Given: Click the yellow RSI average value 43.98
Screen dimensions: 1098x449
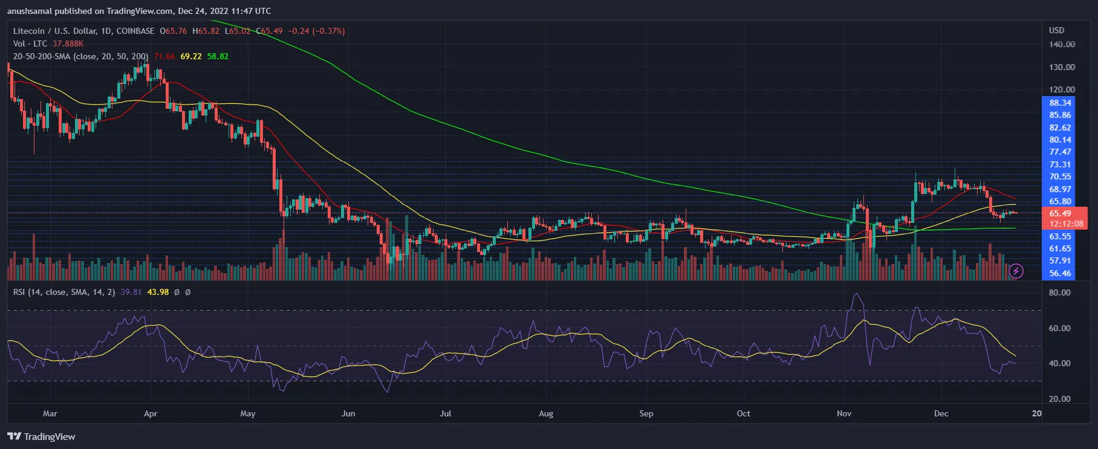Looking at the screenshot, I should (158, 292).
